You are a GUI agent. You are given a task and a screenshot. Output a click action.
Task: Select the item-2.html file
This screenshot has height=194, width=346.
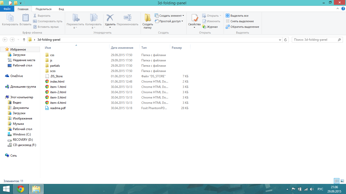[x=58, y=92]
